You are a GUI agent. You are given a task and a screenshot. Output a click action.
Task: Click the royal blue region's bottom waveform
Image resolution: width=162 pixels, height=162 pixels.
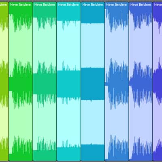click(141, 149)
